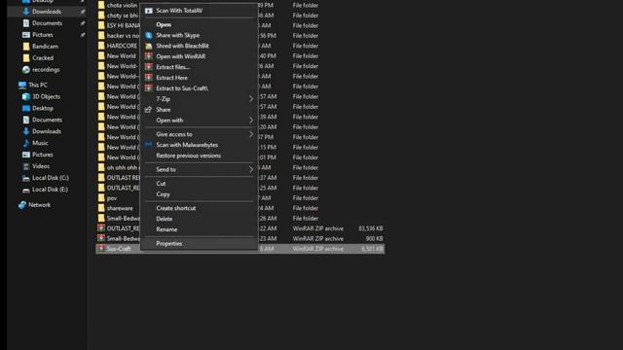
Task: Click the share arrow icon beside Share
Action: pyautogui.click(x=149, y=110)
